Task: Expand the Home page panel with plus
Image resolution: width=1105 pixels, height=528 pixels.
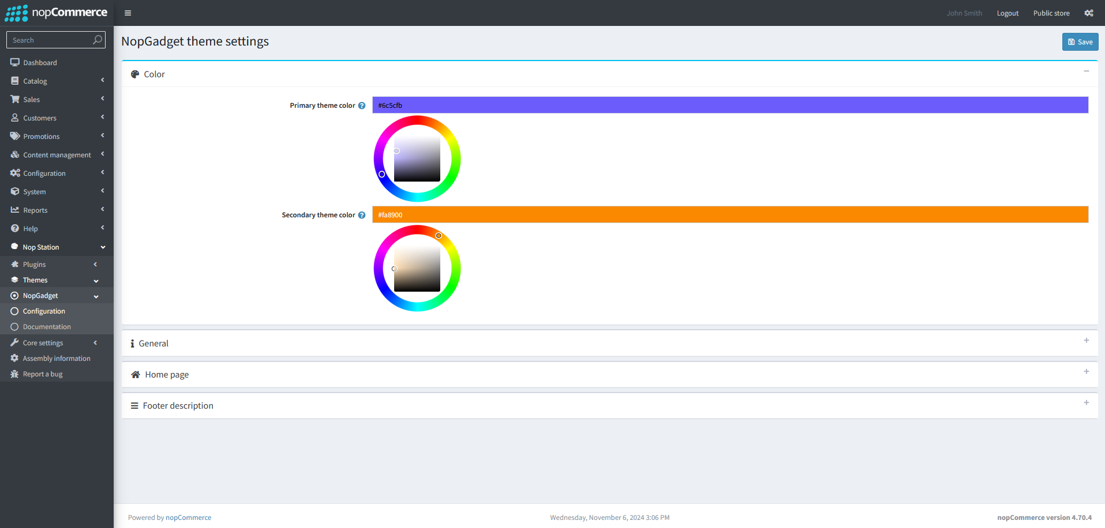Action: pos(1087,372)
